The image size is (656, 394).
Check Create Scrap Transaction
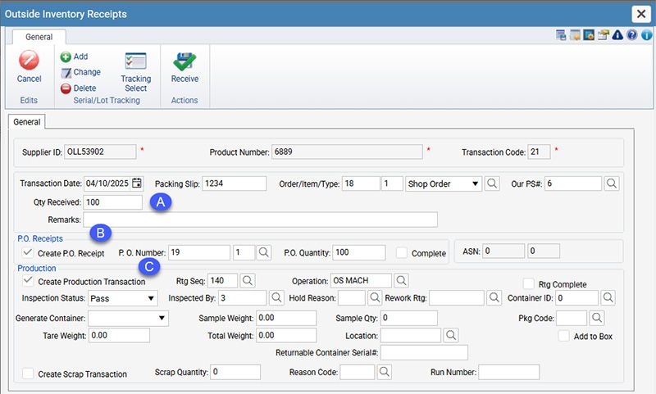point(28,374)
